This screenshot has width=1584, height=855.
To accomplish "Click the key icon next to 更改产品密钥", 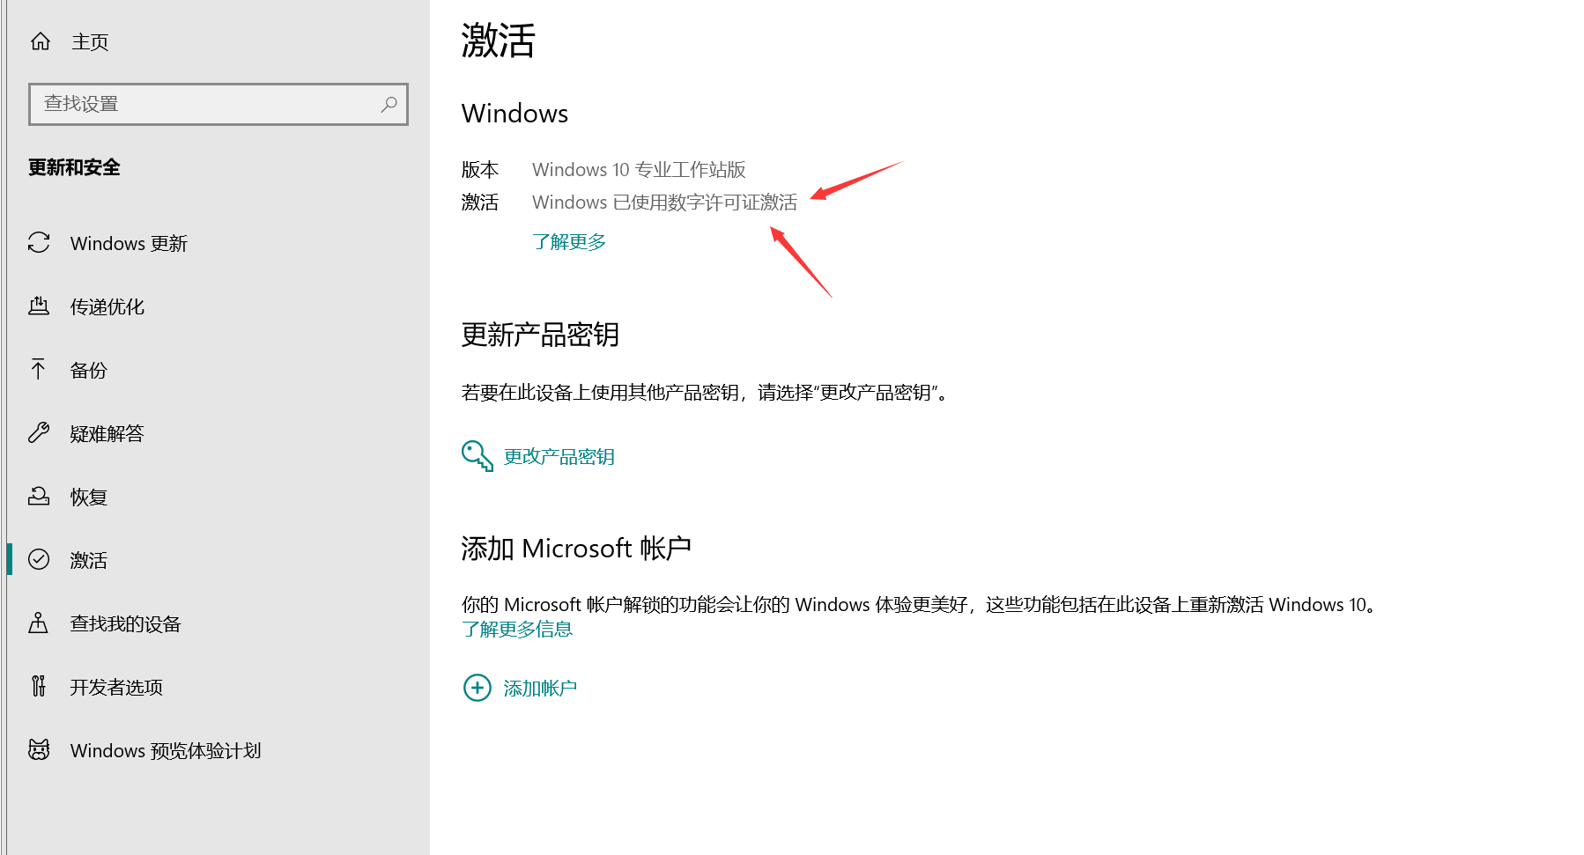I will click(477, 456).
